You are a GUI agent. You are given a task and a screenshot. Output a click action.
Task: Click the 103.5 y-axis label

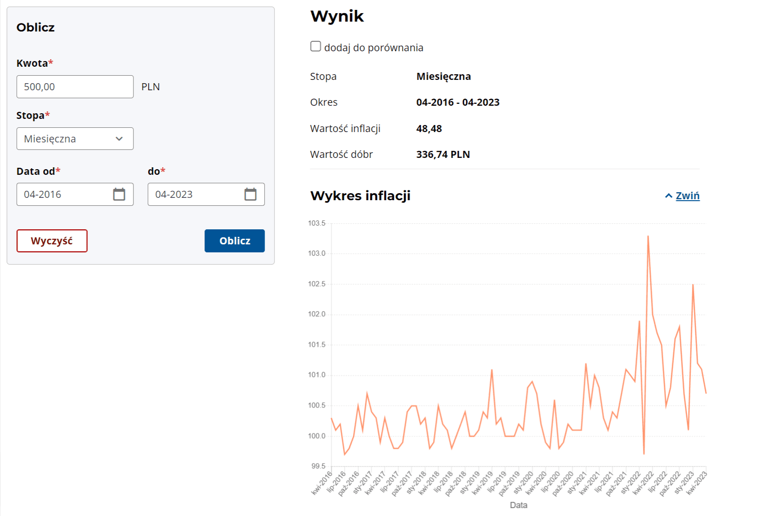click(x=316, y=223)
